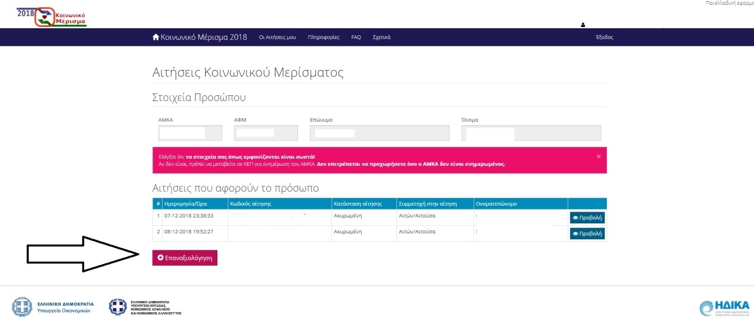Click the Επαναξιολόγηση button
This screenshot has height=328, width=754.
[x=185, y=257]
